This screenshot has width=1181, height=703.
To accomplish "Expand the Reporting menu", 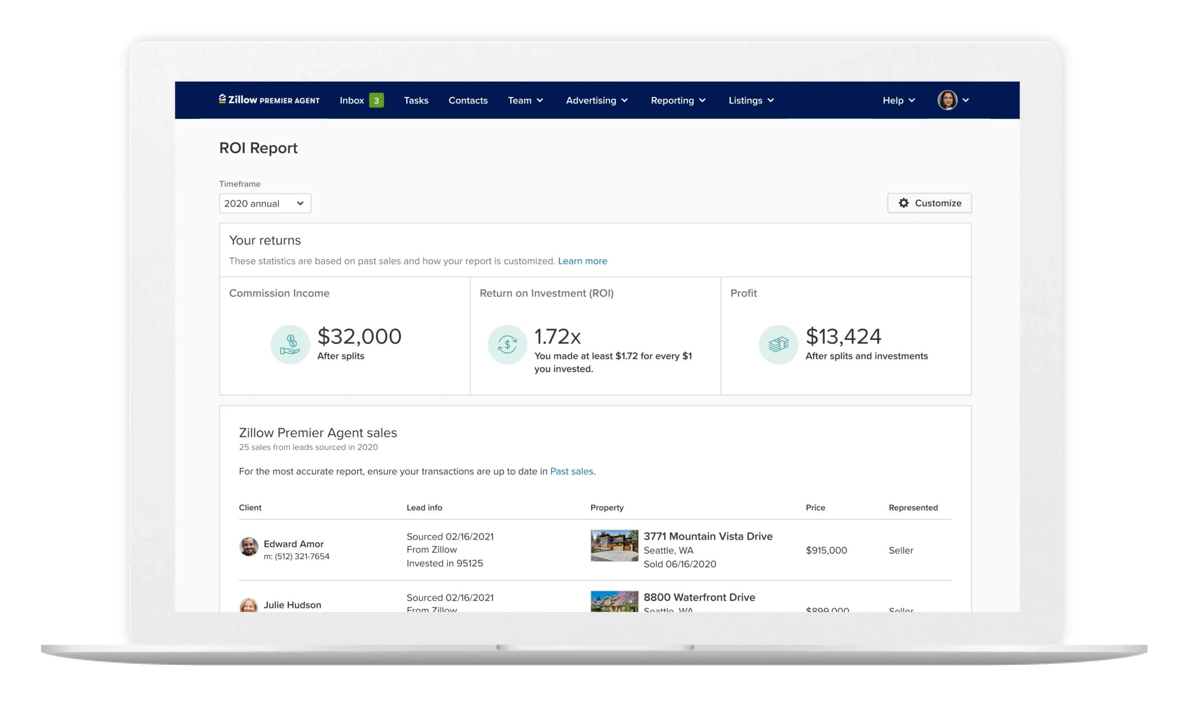I will tap(677, 101).
